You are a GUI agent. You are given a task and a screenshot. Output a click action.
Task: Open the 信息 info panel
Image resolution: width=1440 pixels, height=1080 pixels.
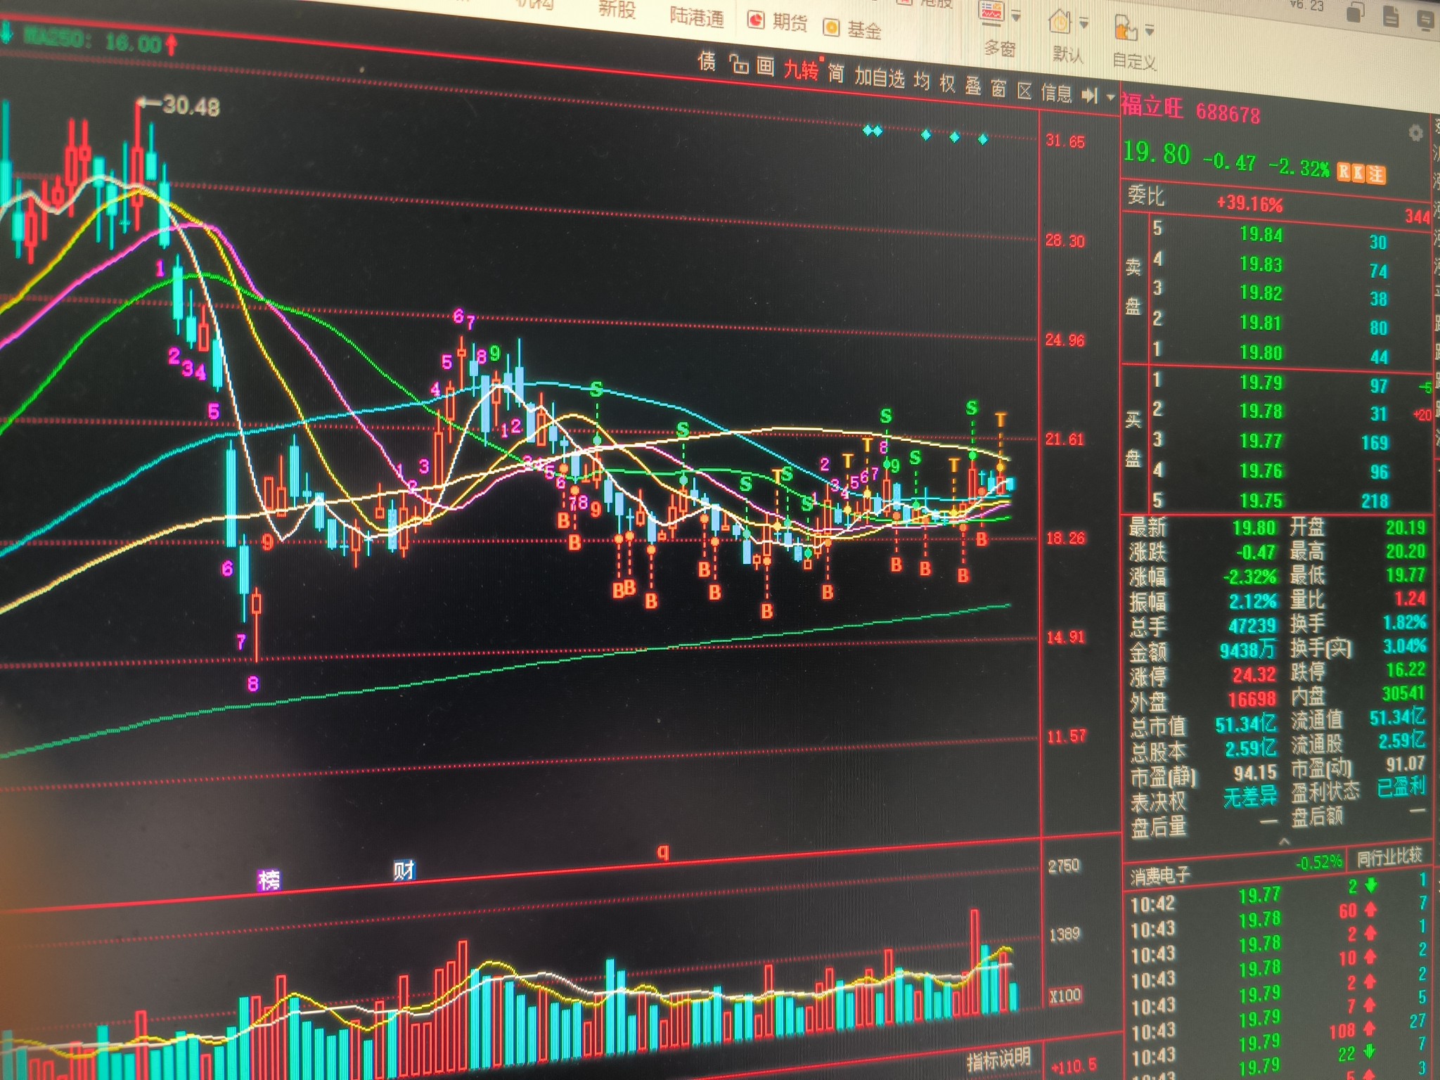click(1056, 93)
